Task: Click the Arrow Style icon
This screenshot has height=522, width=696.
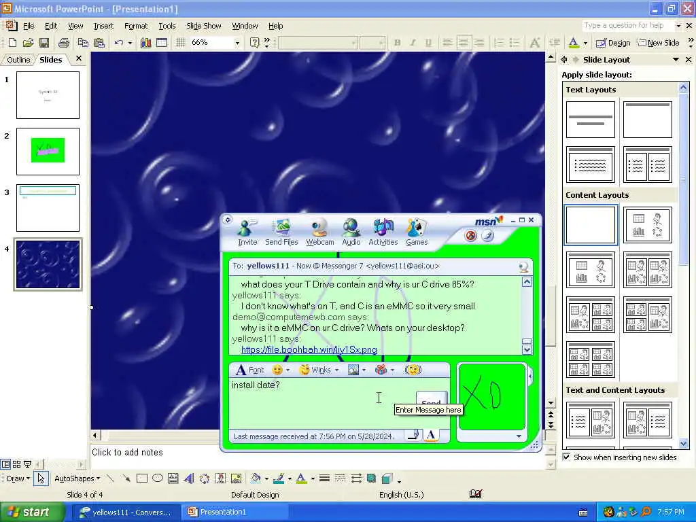Action: [356, 478]
